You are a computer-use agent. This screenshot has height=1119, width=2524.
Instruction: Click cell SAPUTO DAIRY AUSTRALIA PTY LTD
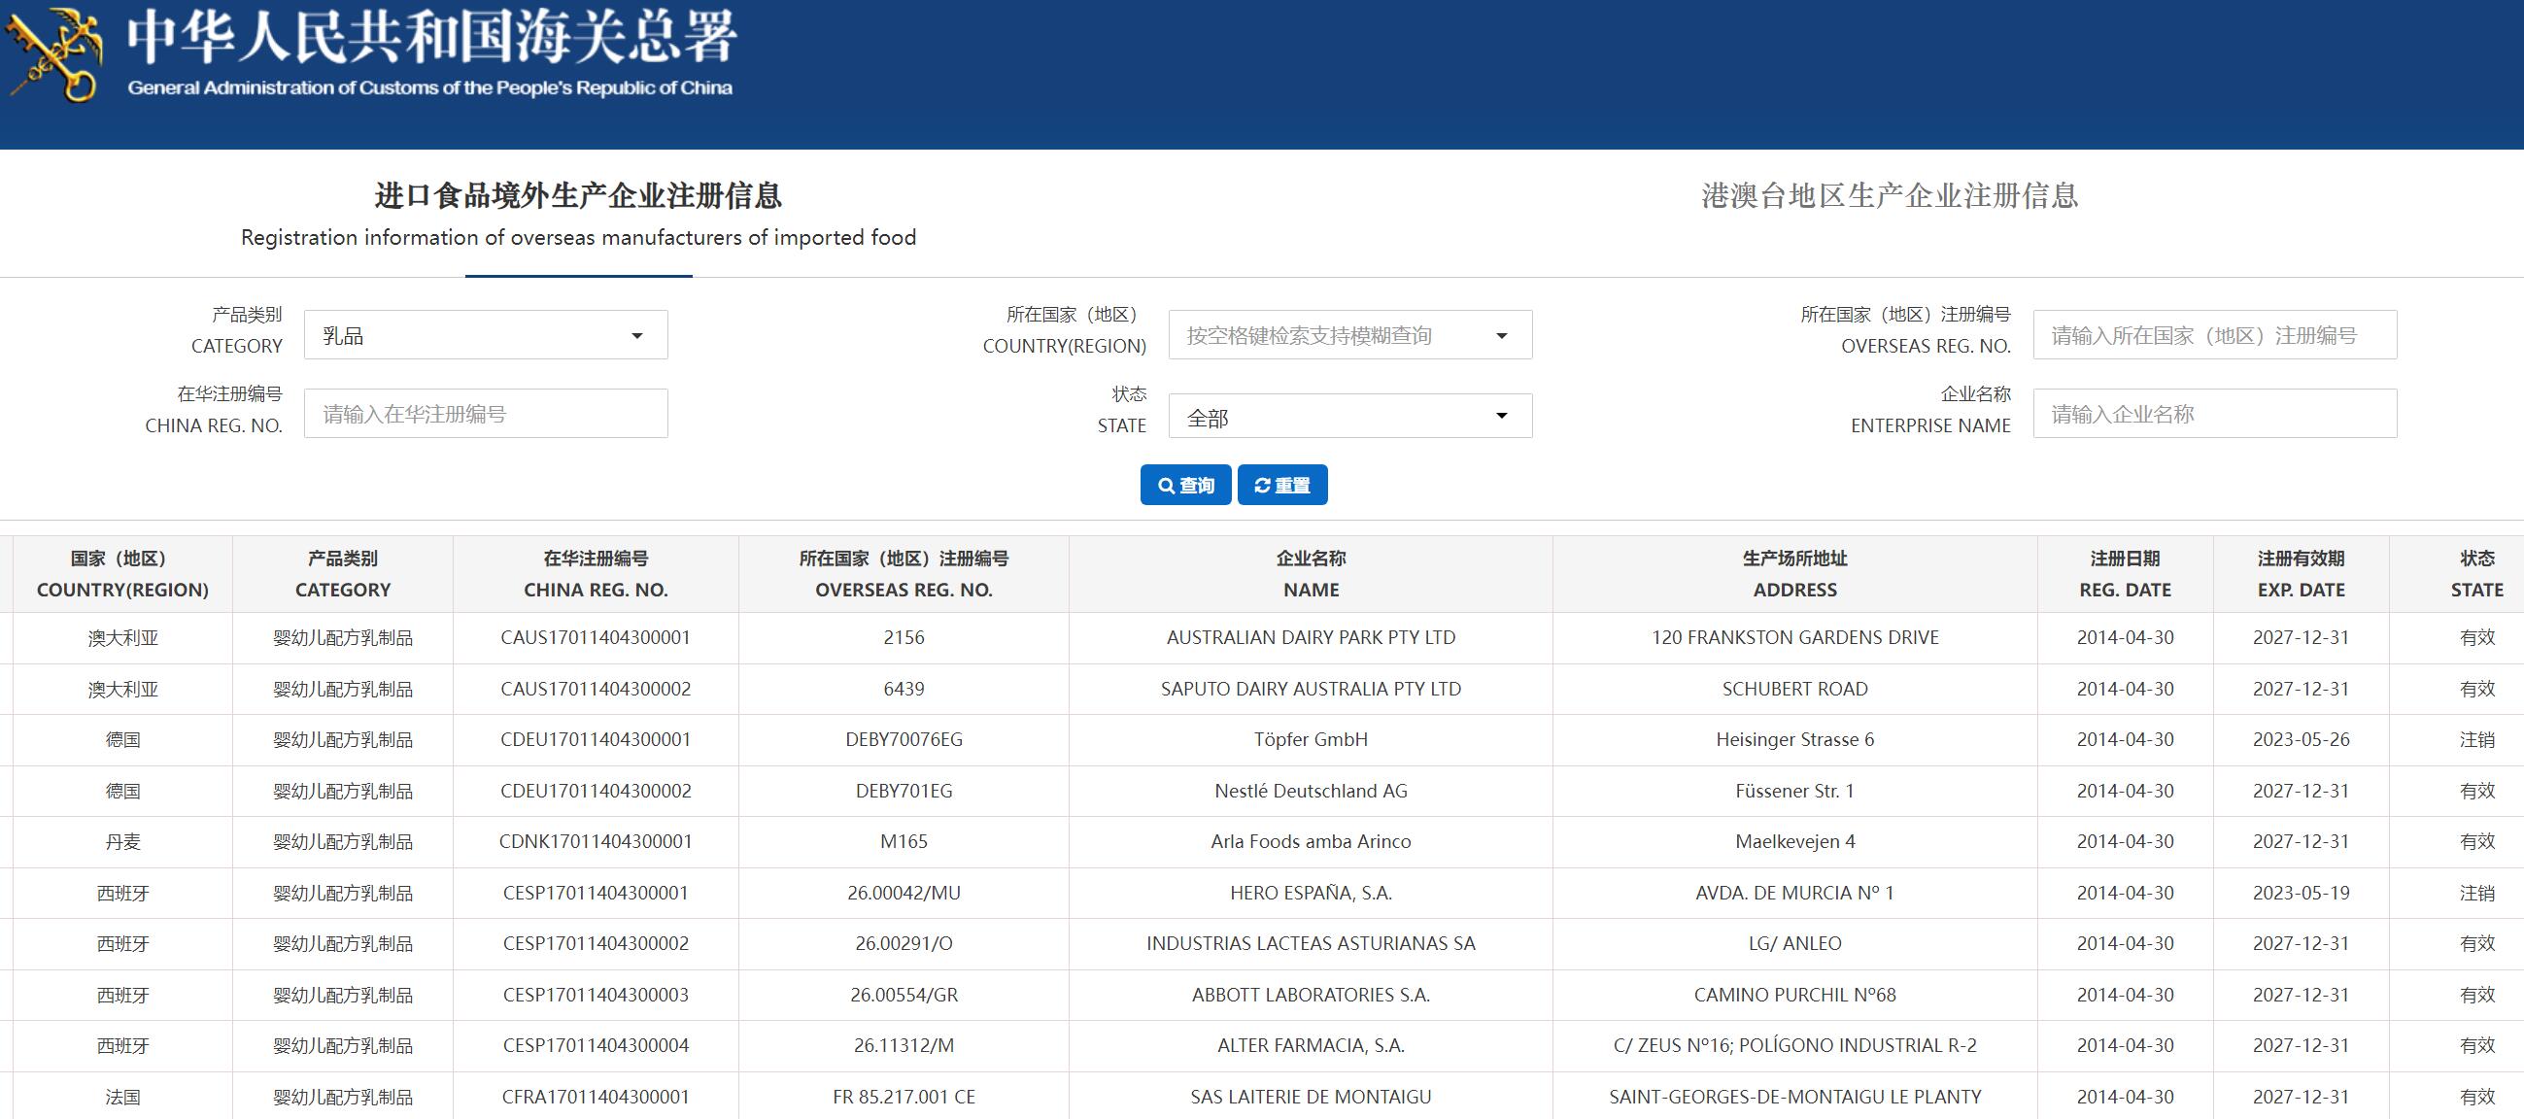click(1311, 689)
